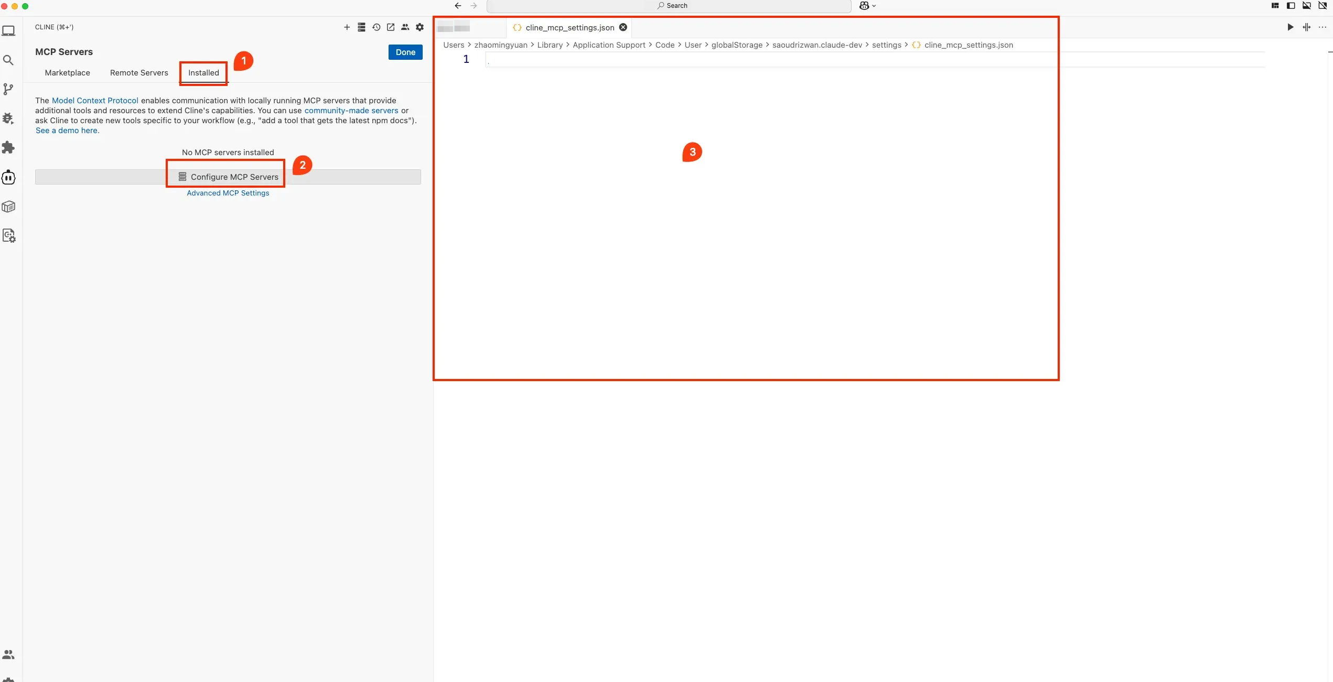Screen dimensions: 1333x682
Task: Click Configure MCP Servers button
Action: 228,177
